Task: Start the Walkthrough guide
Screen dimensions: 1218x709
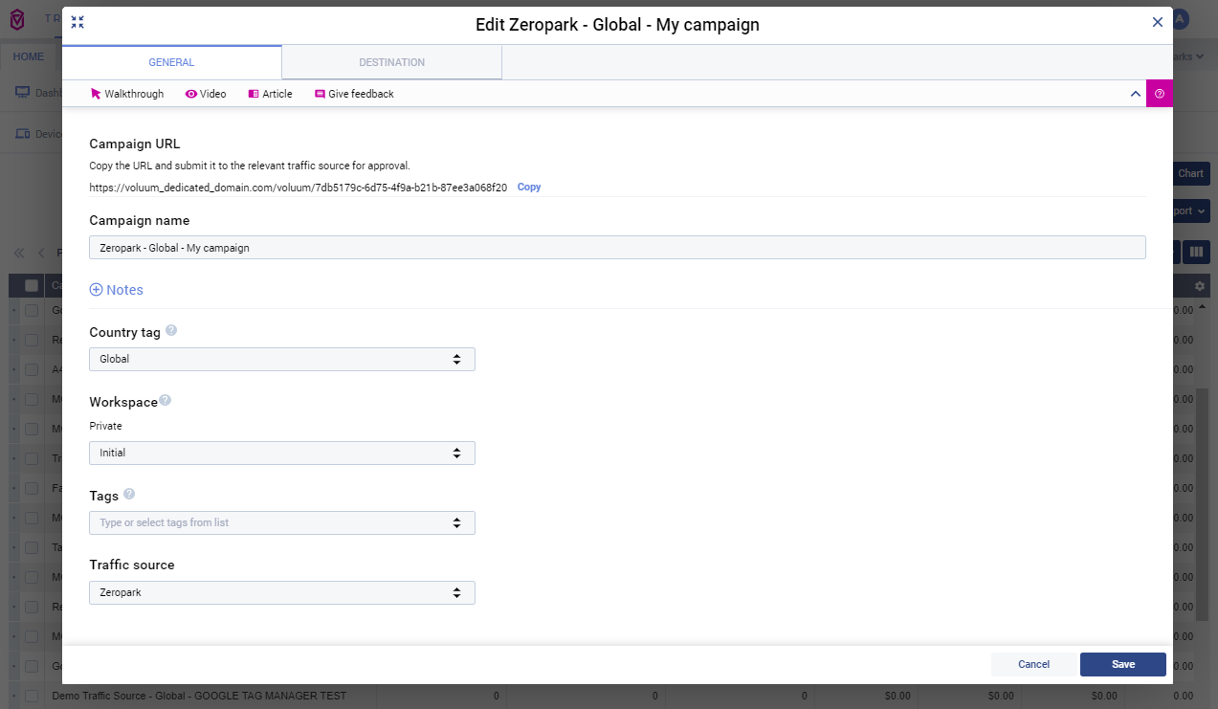Action: [x=127, y=94]
